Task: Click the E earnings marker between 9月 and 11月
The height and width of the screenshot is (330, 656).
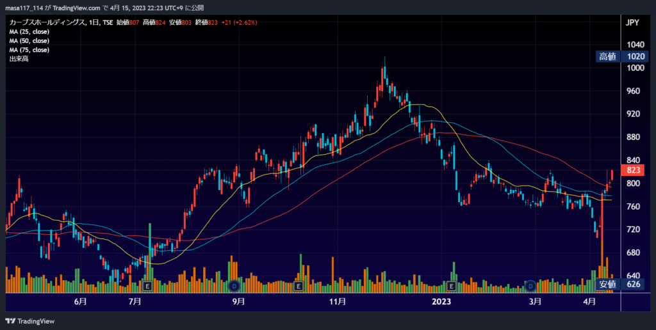Action: (299, 286)
